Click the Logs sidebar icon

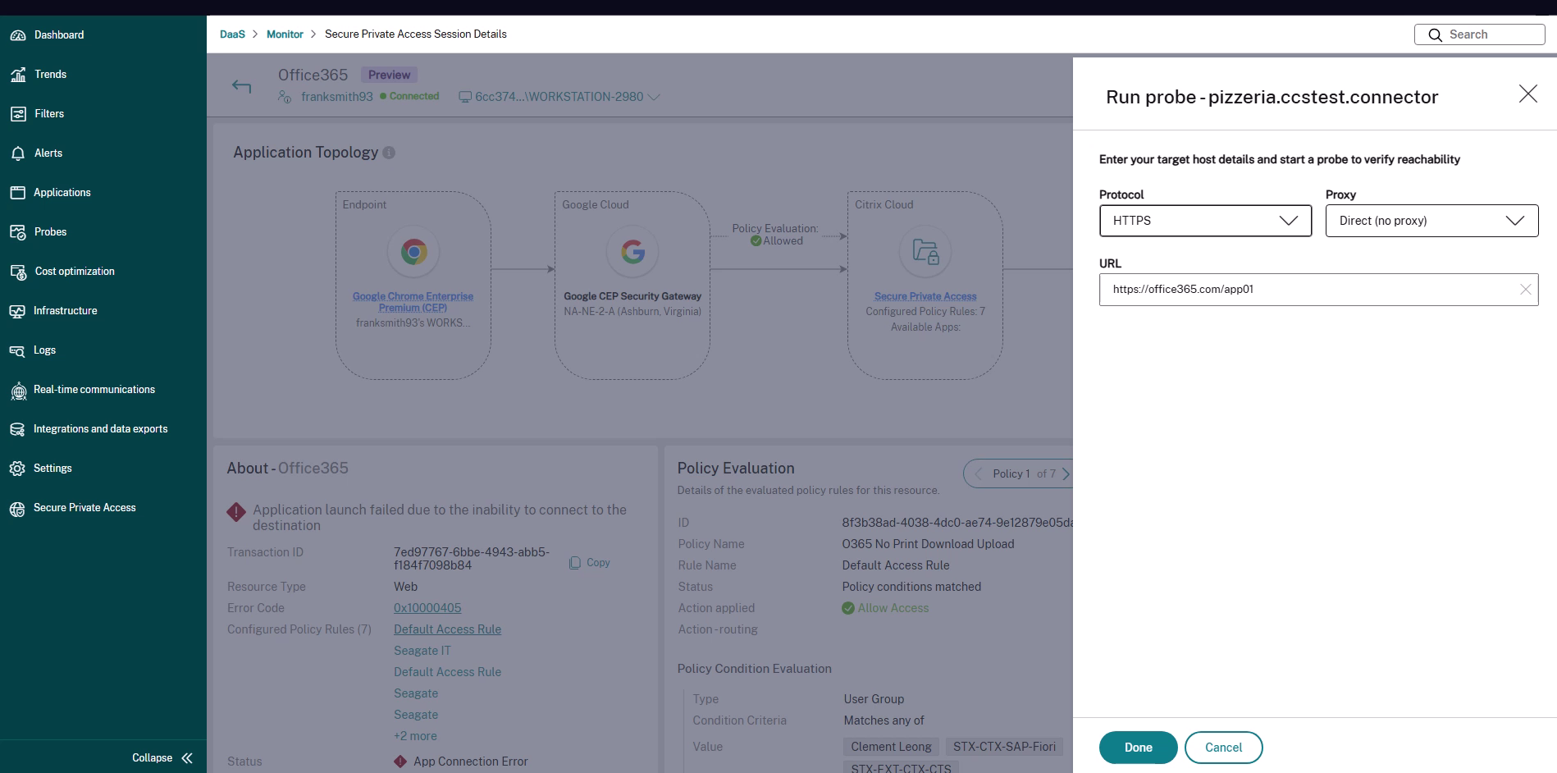click(17, 350)
